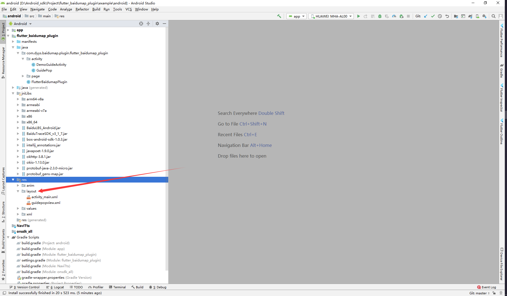Select guidepopview.xml layout file
This screenshot has height=296, width=507.
46,203
